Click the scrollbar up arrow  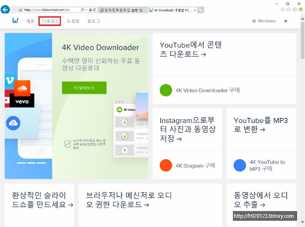click(x=302, y=19)
